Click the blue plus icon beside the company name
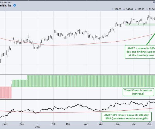 coord(14,5)
